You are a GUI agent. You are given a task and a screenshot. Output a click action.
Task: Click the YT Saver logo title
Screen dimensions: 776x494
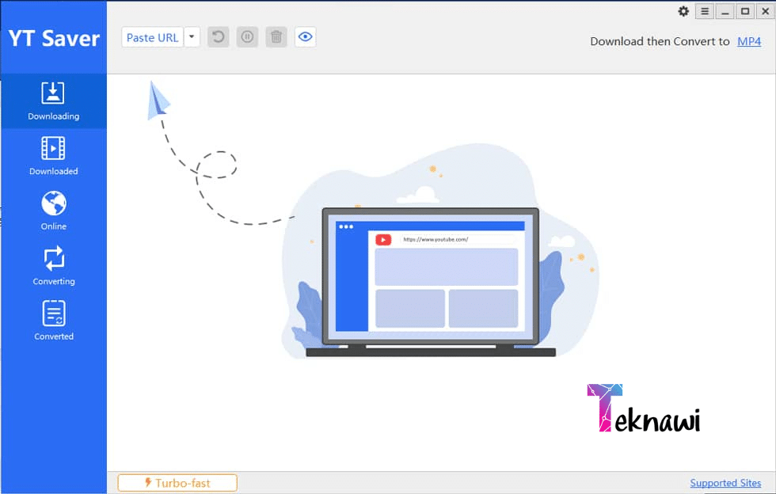click(x=54, y=39)
